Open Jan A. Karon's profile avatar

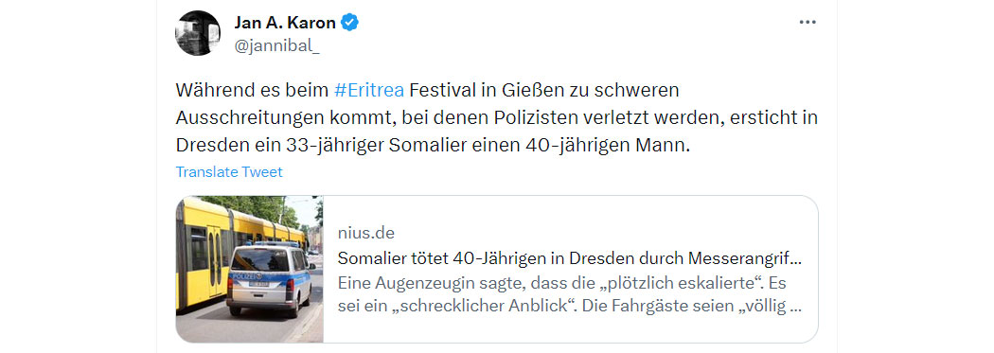tap(198, 33)
